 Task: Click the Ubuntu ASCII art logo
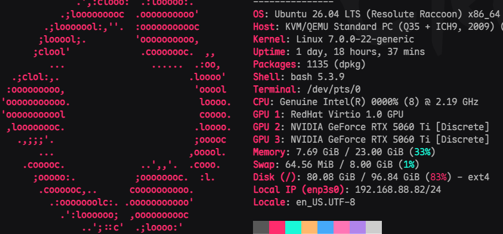pyautogui.click(x=116, y=117)
